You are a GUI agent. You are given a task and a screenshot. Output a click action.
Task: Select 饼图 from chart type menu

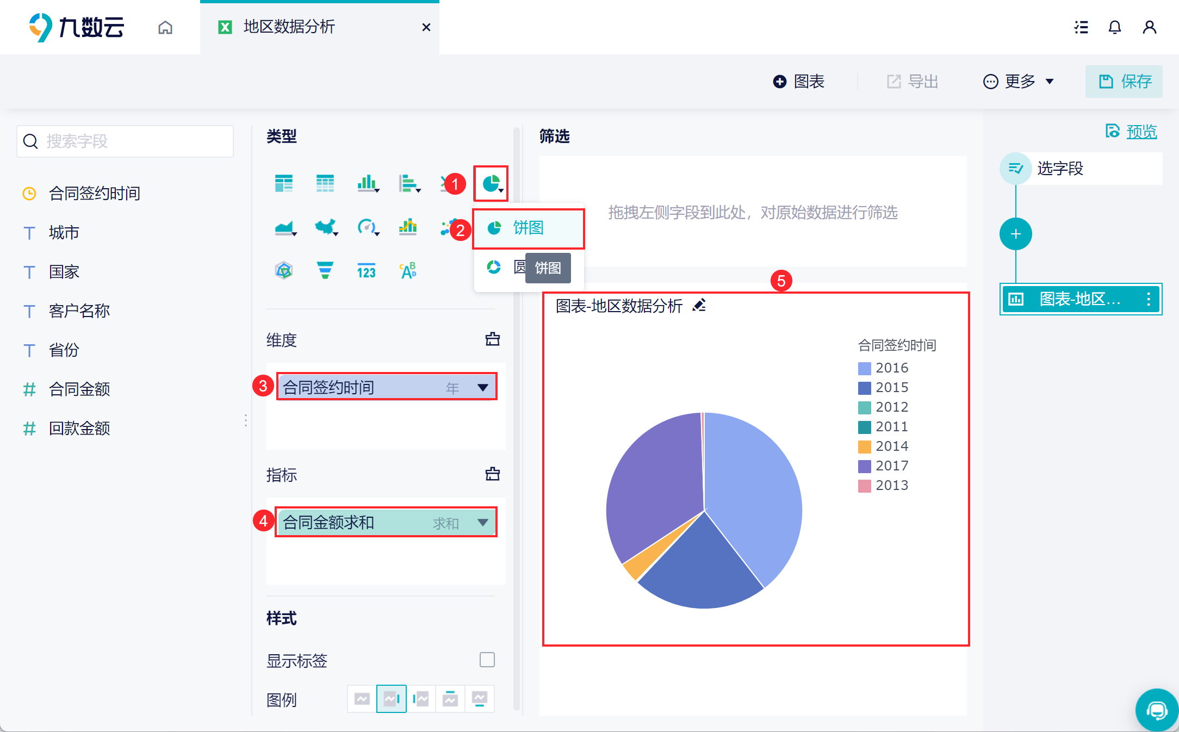pyautogui.click(x=528, y=228)
